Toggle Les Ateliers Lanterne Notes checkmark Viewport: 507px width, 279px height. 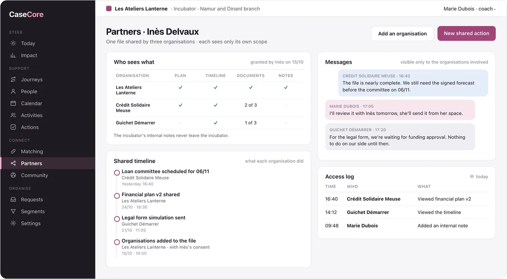(286, 87)
